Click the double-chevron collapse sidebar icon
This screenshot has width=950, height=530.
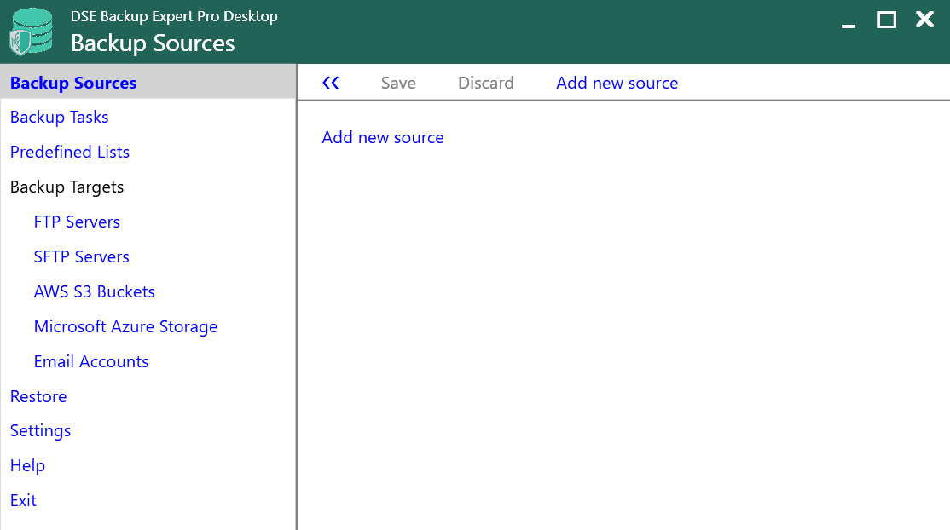330,83
